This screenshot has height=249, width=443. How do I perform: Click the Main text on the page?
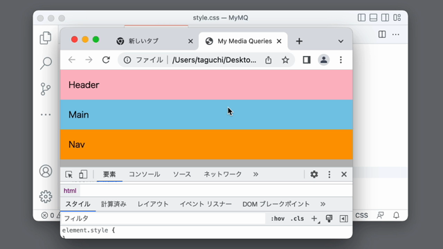click(x=78, y=115)
